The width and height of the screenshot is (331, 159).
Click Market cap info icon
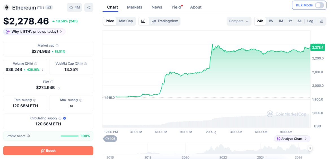[57, 45]
